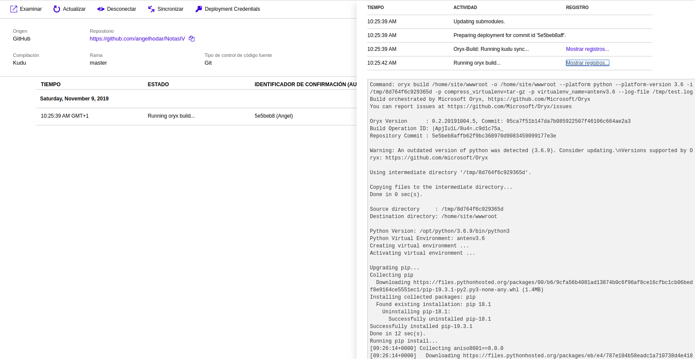Select the Preparing deployment for commit row
The width and height of the screenshot is (695, 359).
pos(510,35)
